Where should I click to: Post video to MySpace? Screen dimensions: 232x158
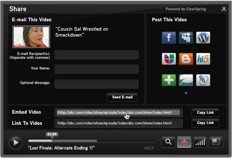pyautogui.click(x=186, y=37)
